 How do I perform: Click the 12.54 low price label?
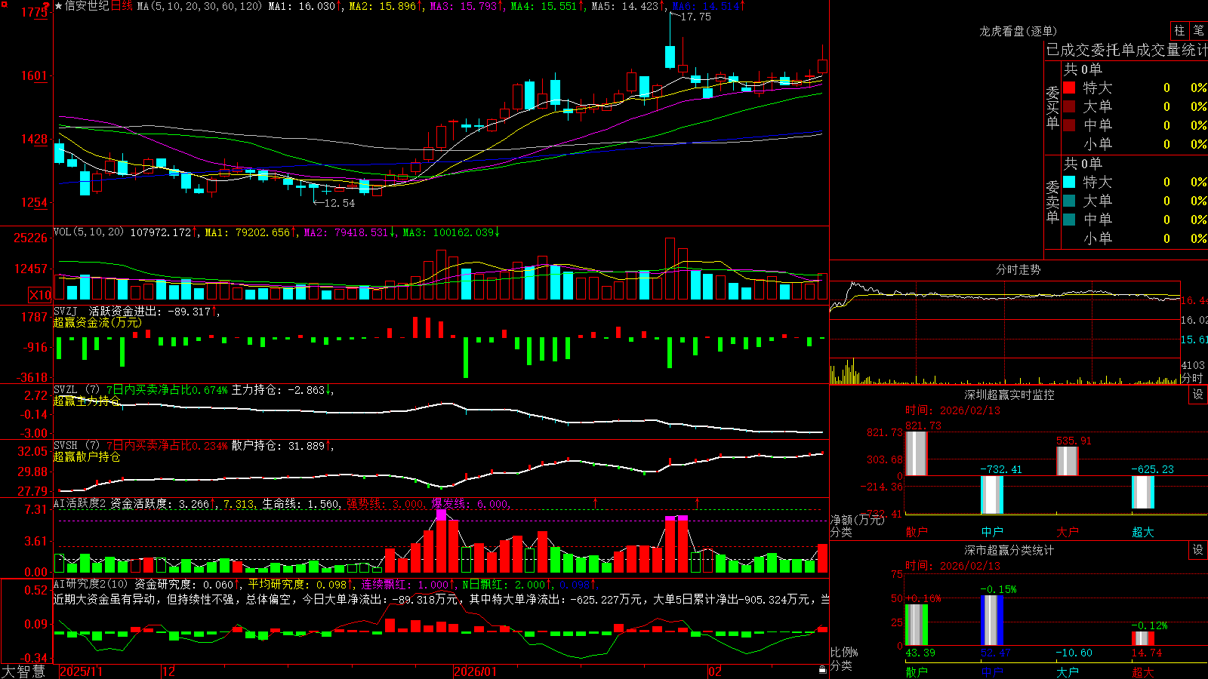[x=339, y=203]
